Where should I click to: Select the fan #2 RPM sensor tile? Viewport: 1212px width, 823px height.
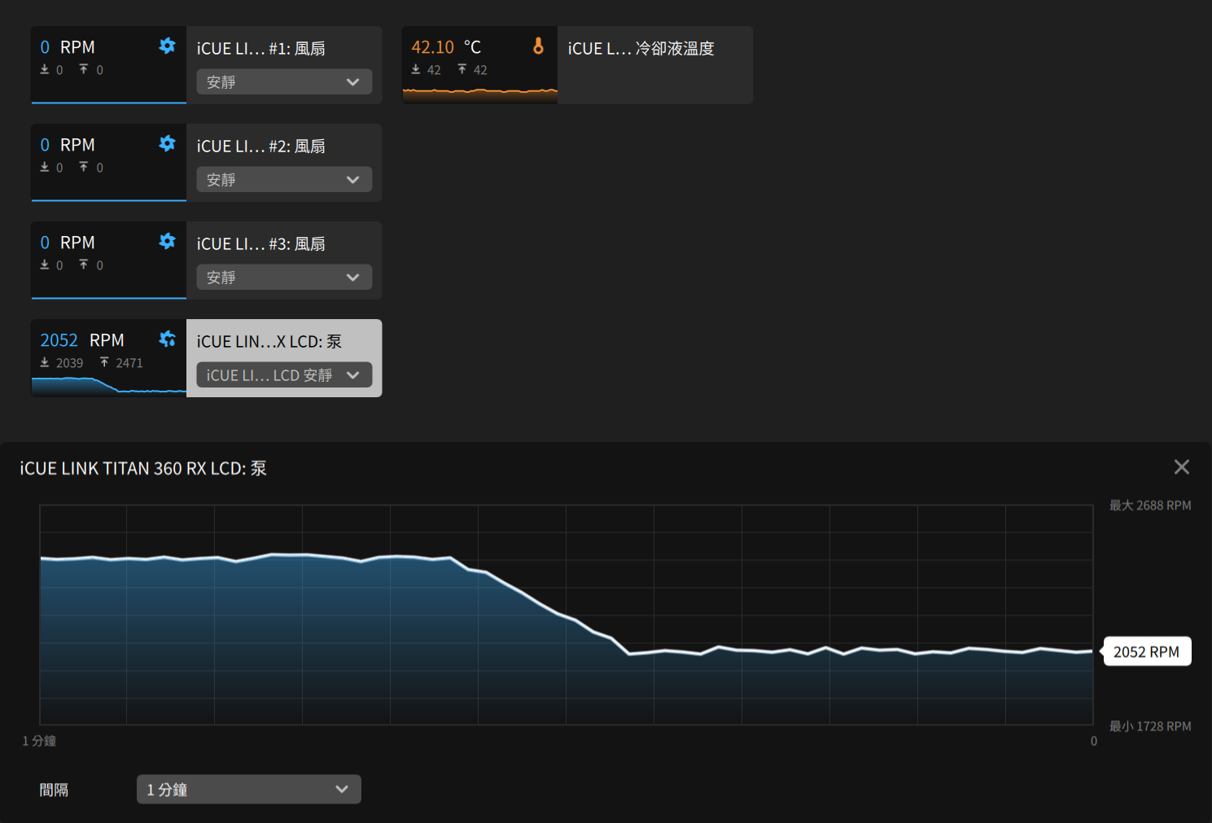click(x=108, y=163)
